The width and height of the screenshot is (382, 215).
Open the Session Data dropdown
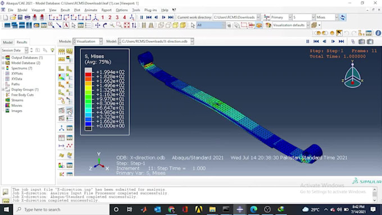[15, 50]
